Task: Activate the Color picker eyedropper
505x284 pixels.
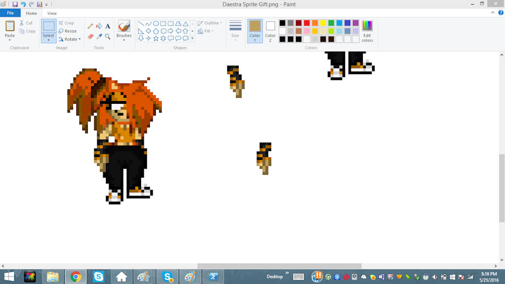Action: pyautogui.click(x=99, y=37)
